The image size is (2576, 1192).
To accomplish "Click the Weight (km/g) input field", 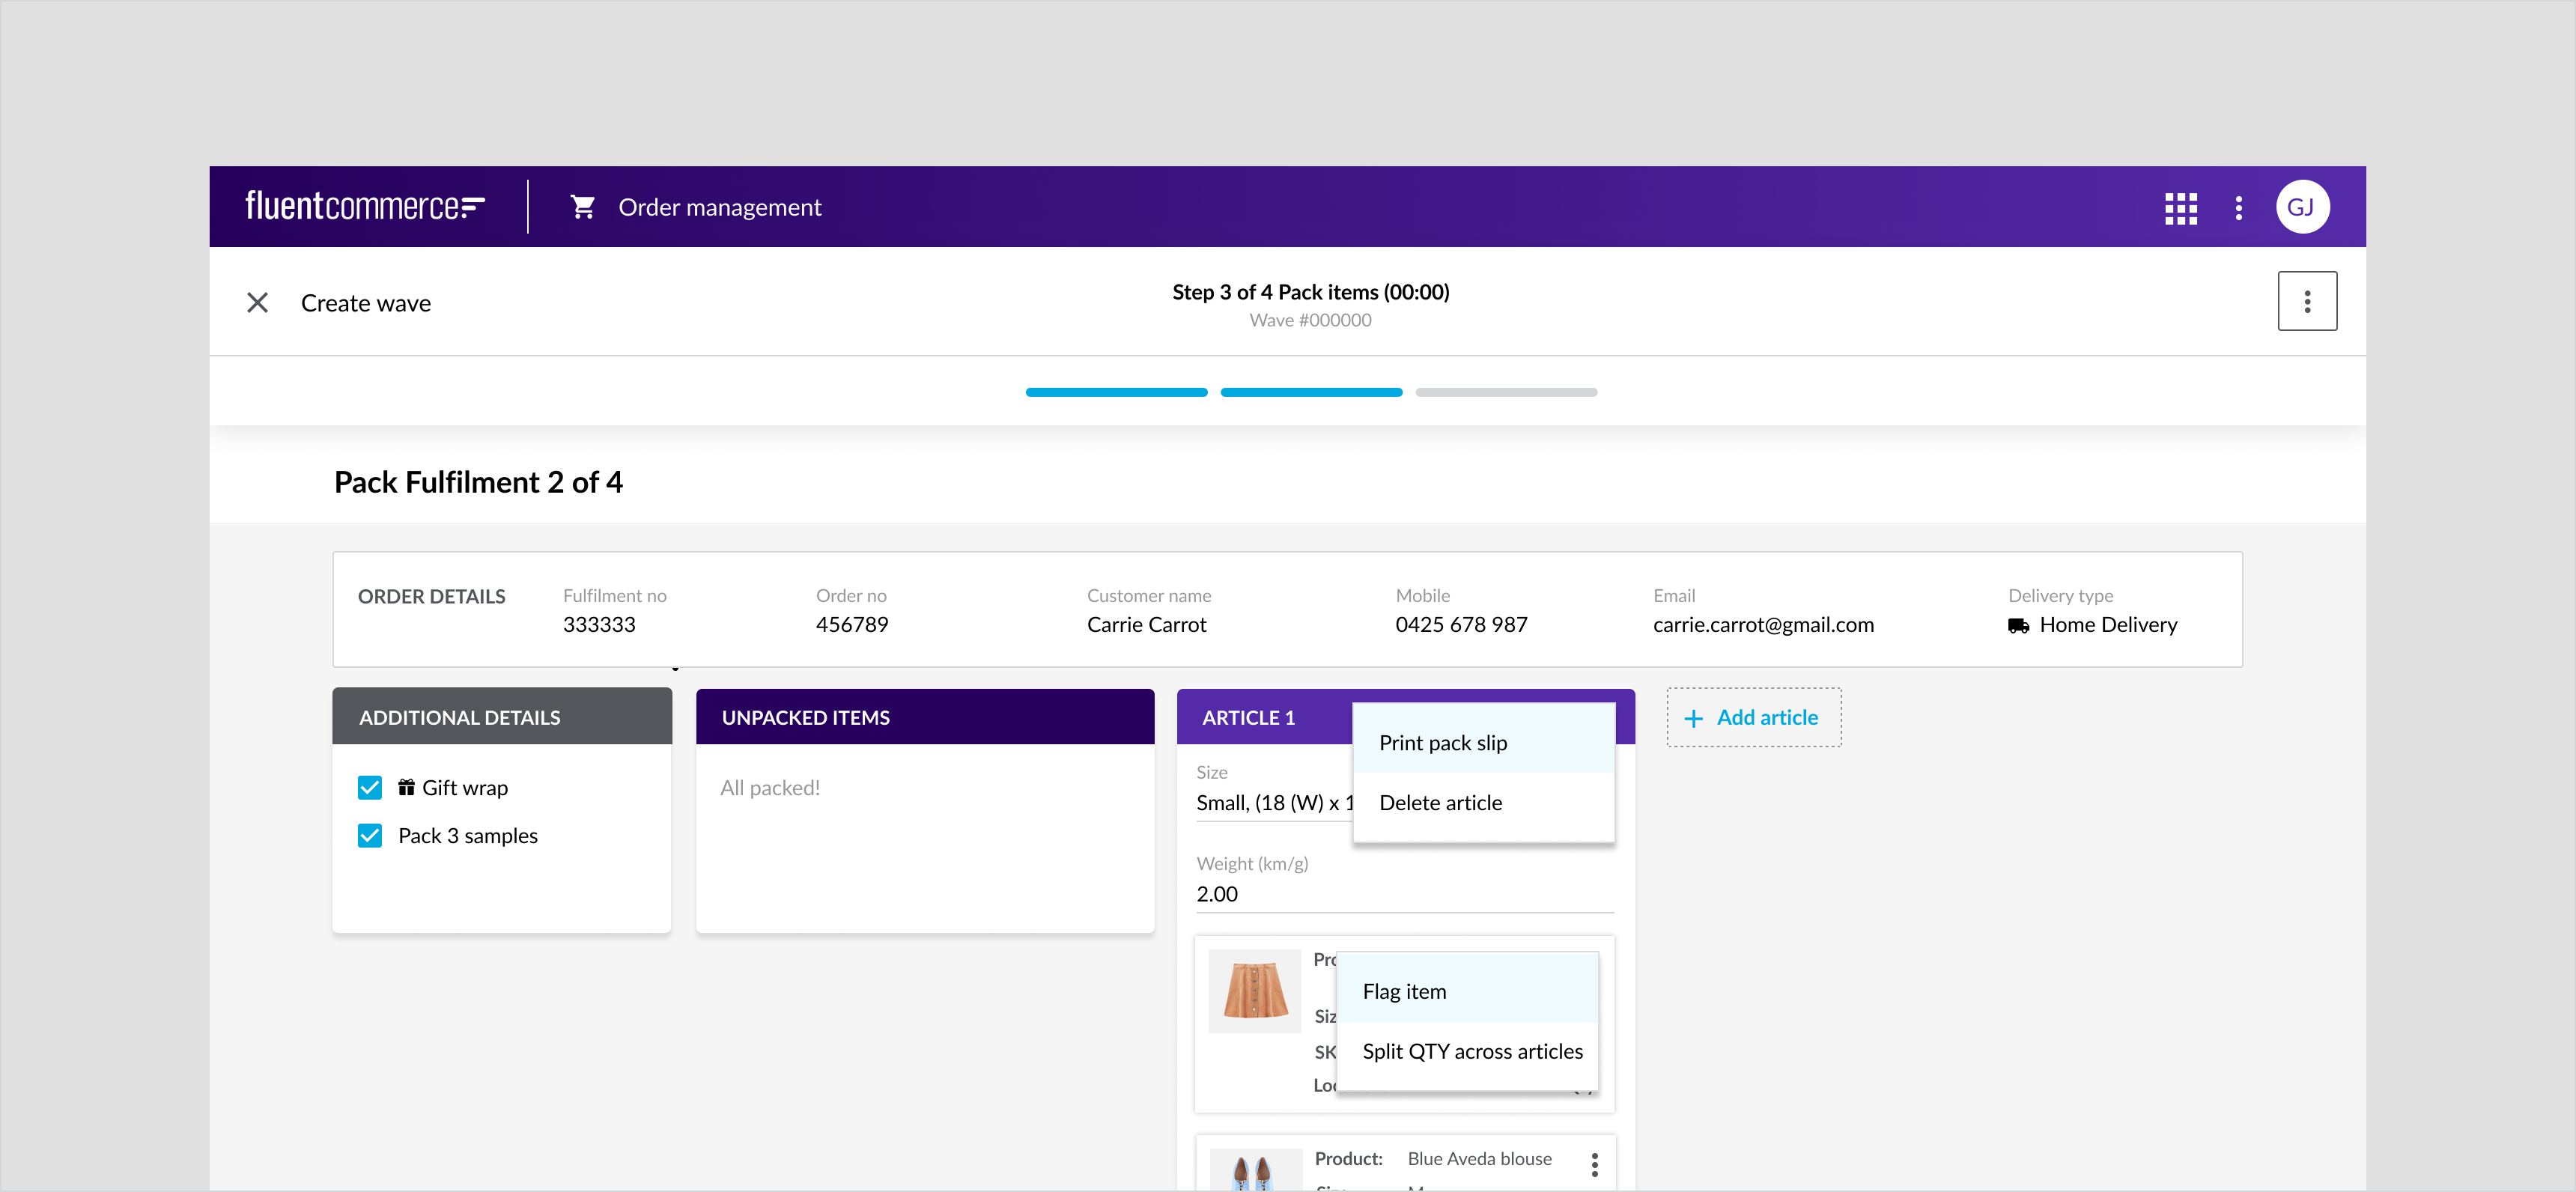I will pyautogui.click(x=1403, y=894).
